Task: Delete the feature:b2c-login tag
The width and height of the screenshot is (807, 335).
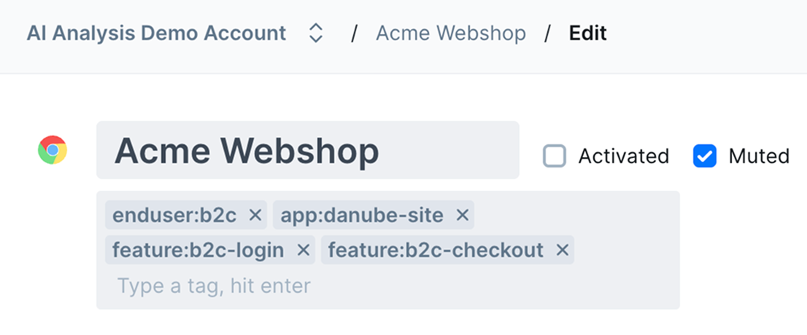Action: [x=304, y=251]
